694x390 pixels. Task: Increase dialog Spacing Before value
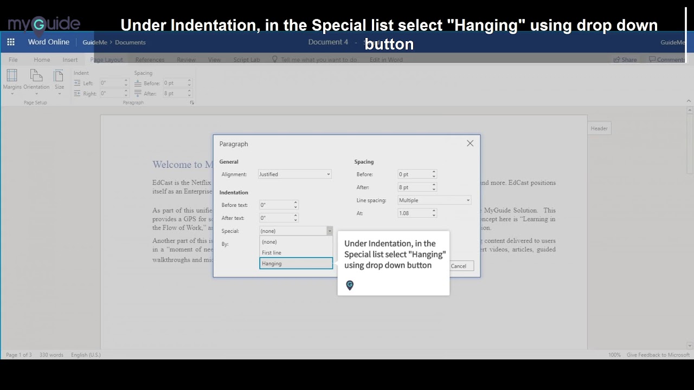(434, 172)
